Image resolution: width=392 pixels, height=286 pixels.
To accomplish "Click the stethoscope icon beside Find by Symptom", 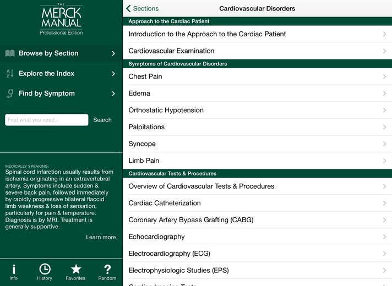I will point(10,94).
